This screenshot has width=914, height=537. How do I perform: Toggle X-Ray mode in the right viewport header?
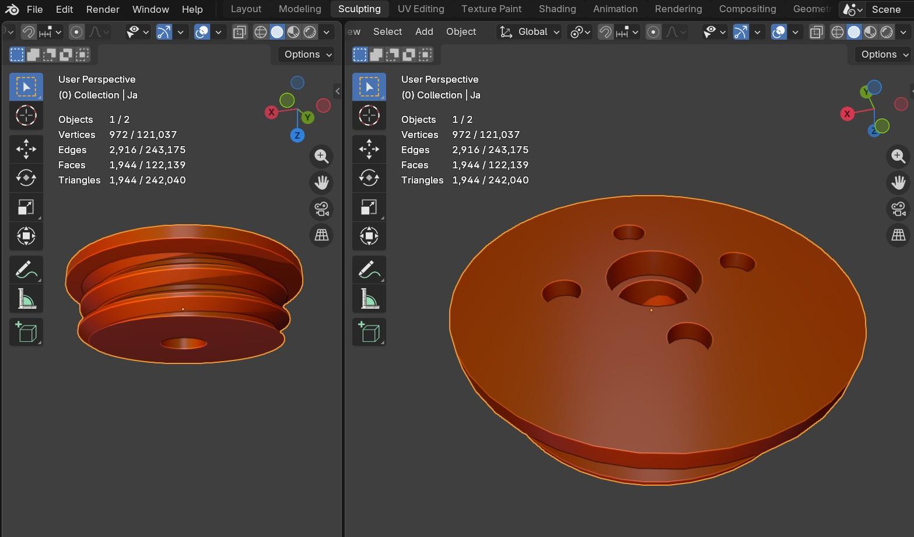(x=816, y=32)
